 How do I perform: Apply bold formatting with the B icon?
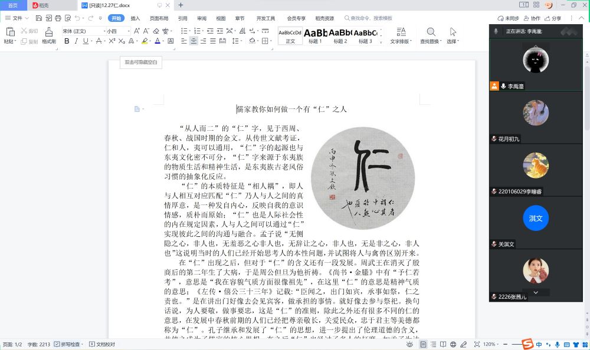[67, 41]
